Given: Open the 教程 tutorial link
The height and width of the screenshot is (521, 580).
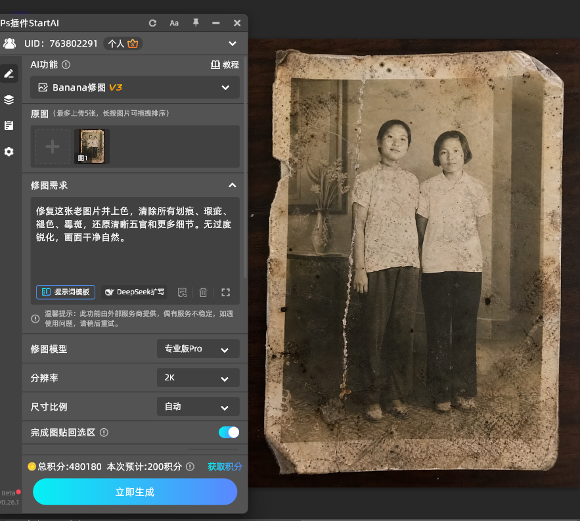Looking at the screenshot, I should pos(225,65).
